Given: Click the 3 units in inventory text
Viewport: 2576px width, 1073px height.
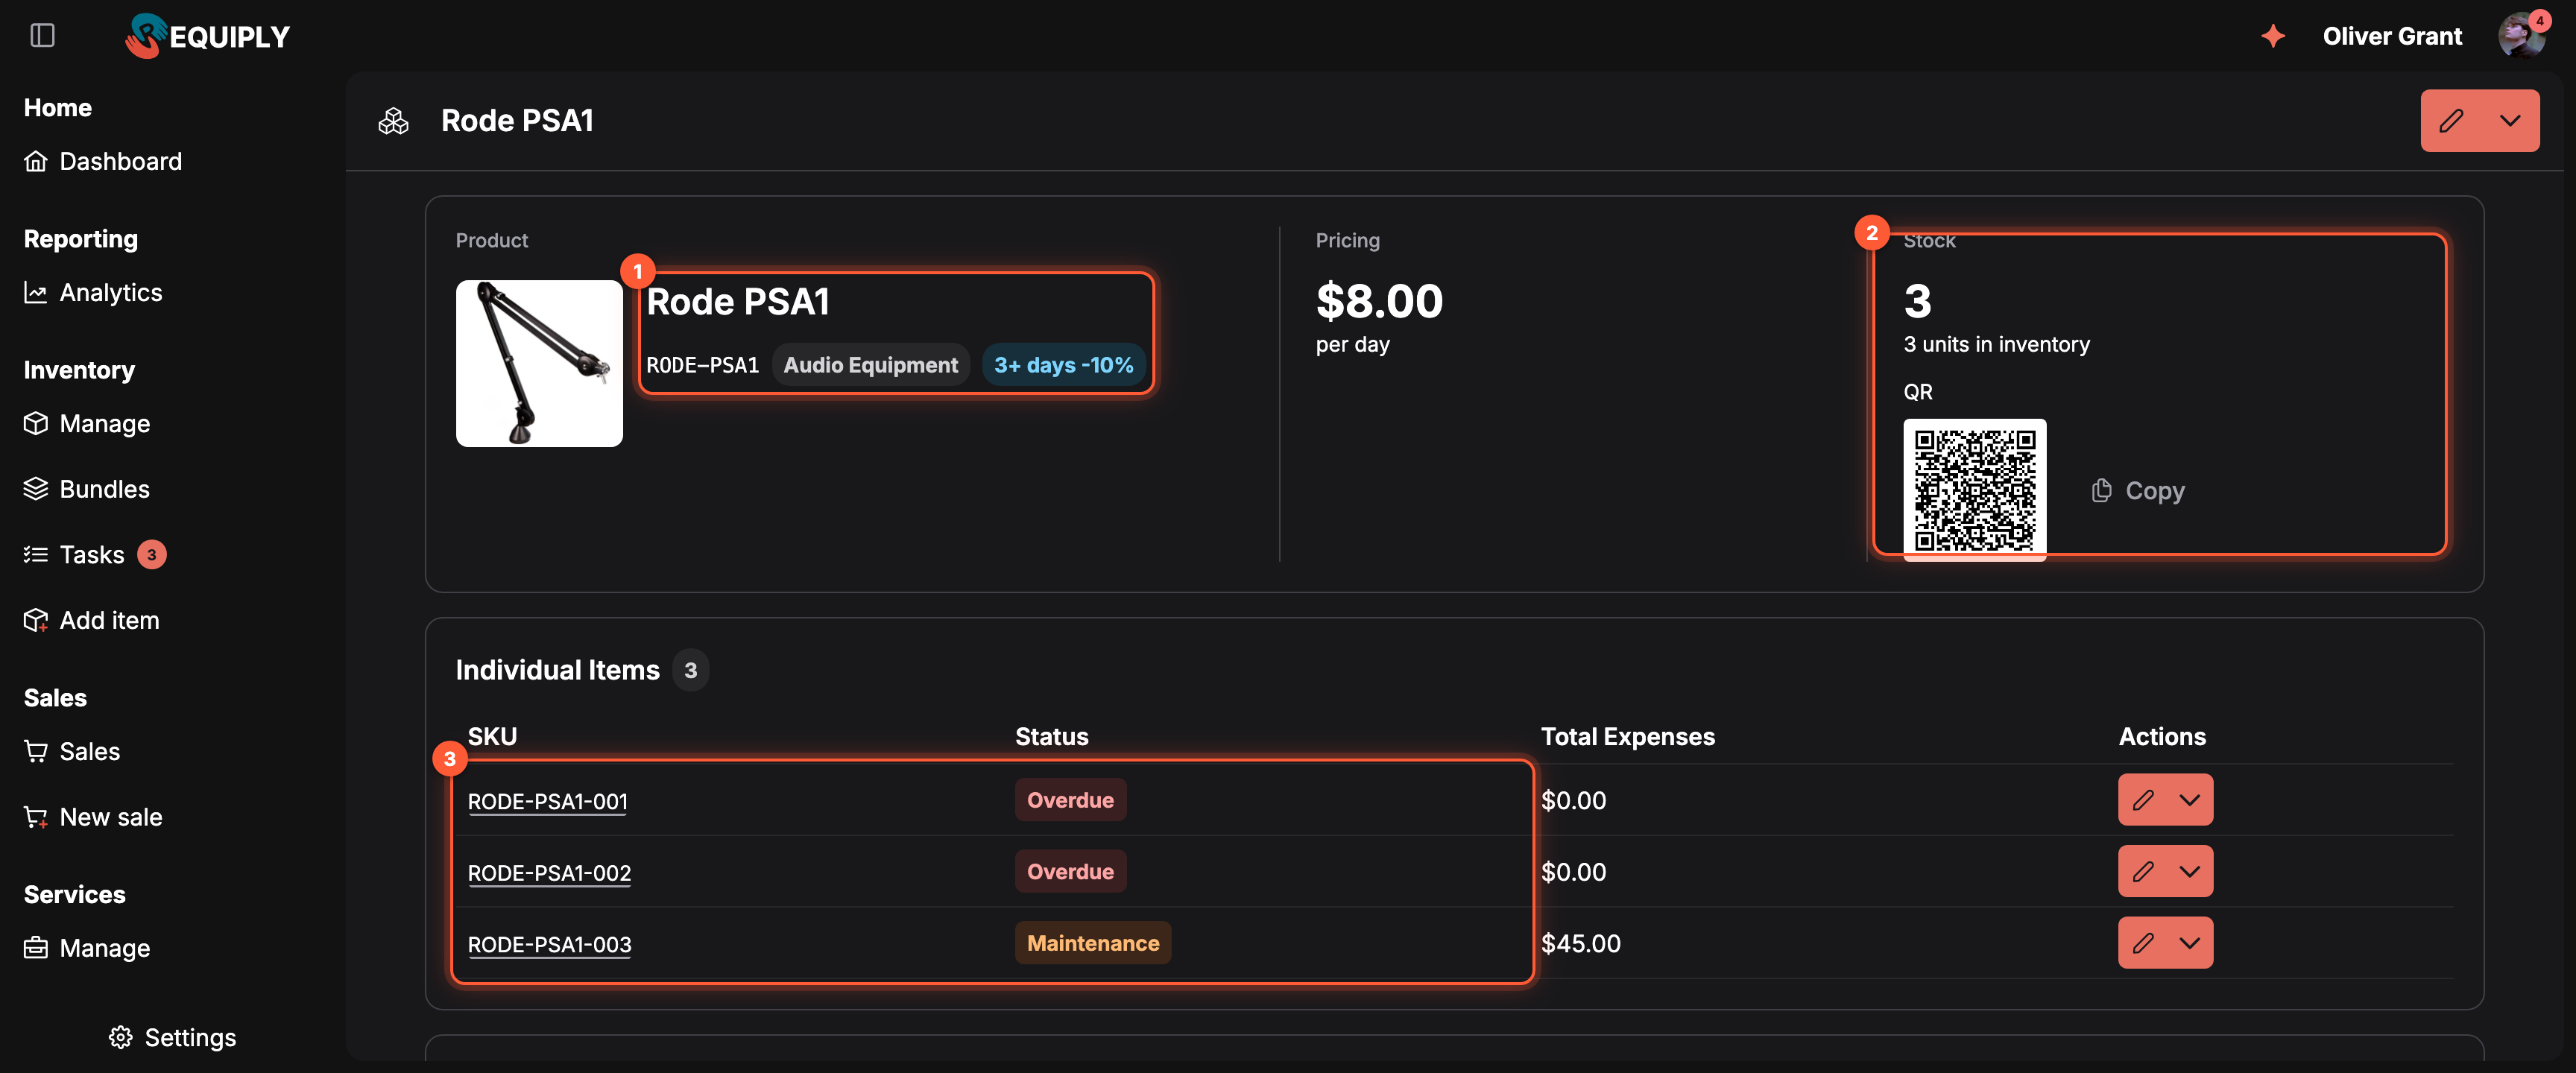Looking at the screenshot, I should coord(1997,344).
